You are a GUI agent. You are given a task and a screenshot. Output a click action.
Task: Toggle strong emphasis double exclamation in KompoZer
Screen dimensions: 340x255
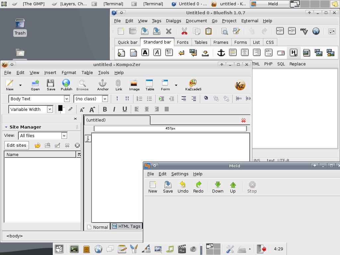tap(127, 99)
